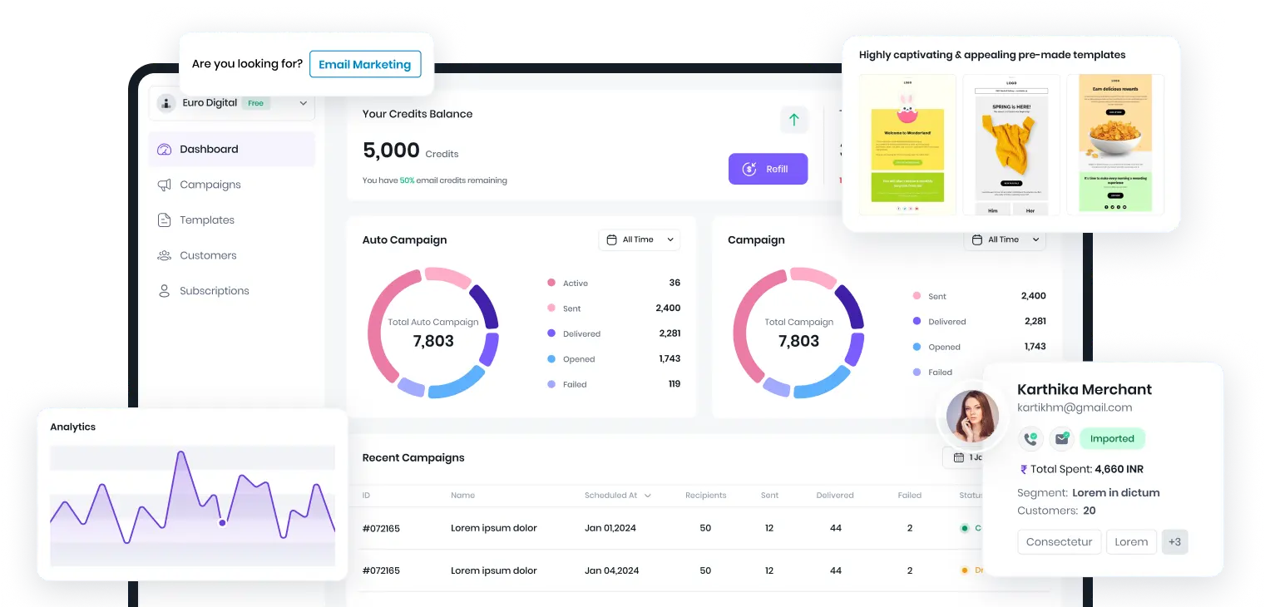The height and width of the screenshot is (607, 1265).
Task: Click the Total Spent 4,660 INR value
Action: [1119, 469]
